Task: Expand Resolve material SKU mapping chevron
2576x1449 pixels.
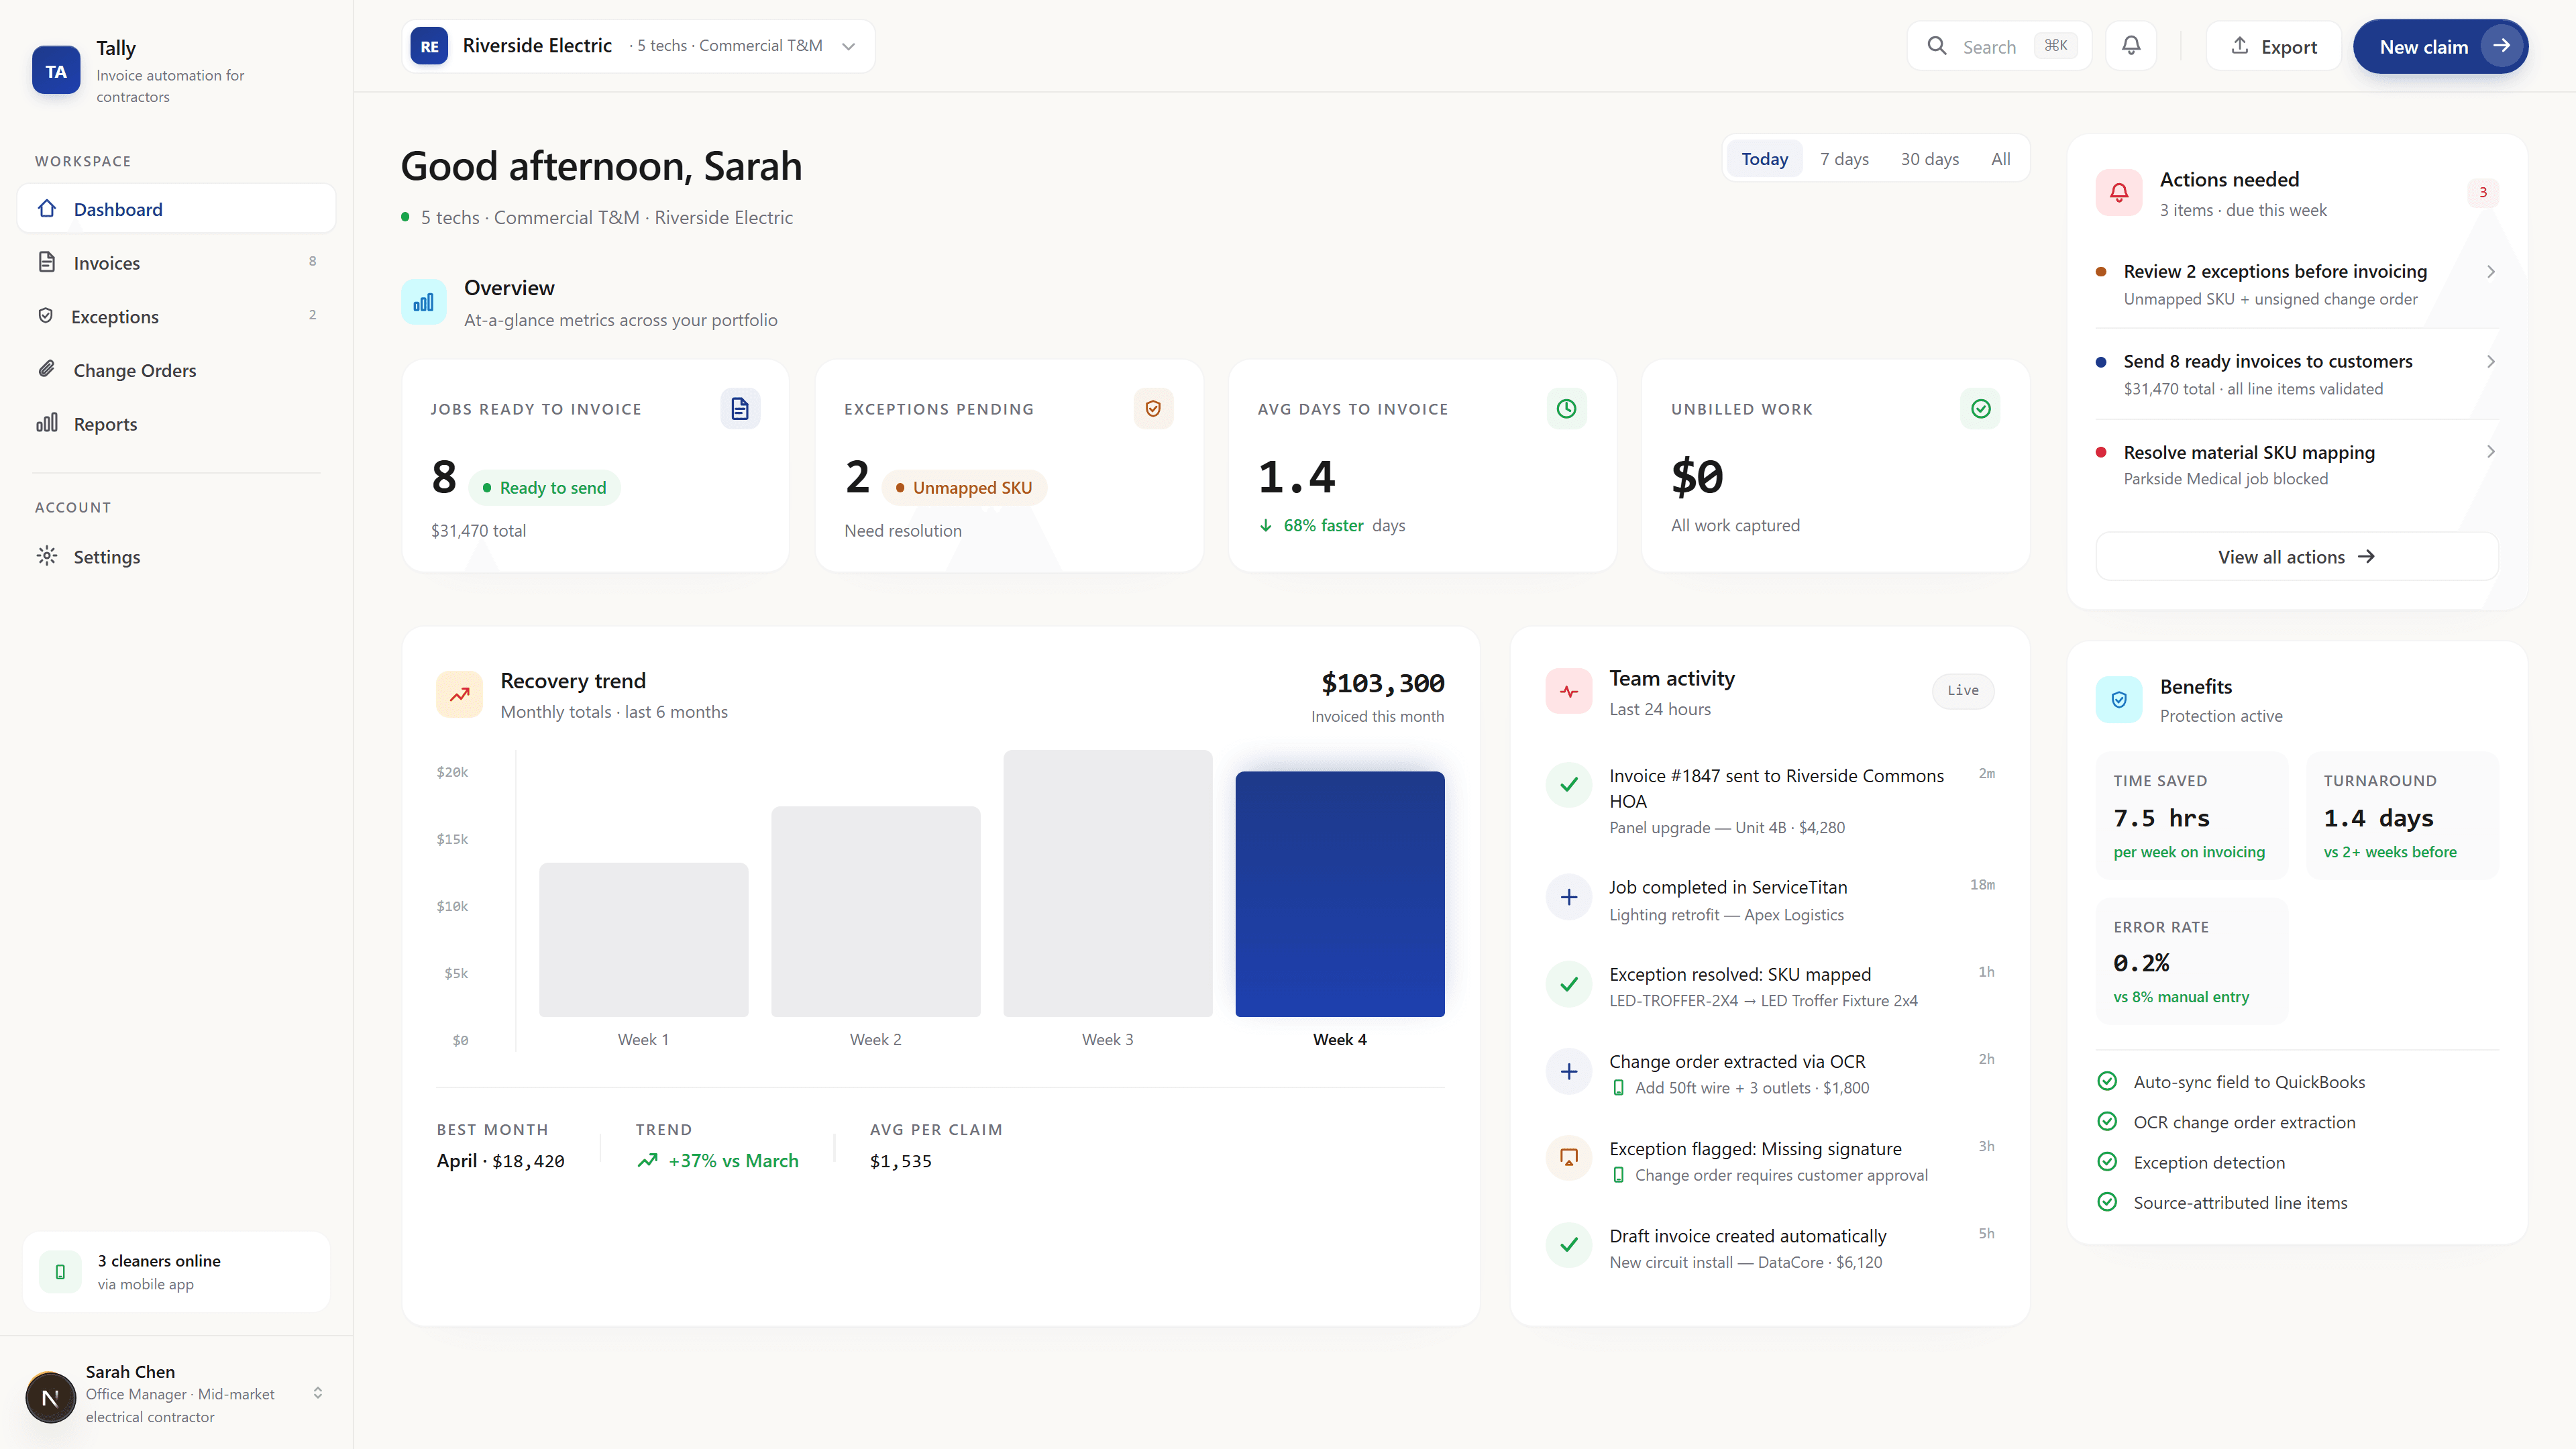Action: coord(2491,451)
